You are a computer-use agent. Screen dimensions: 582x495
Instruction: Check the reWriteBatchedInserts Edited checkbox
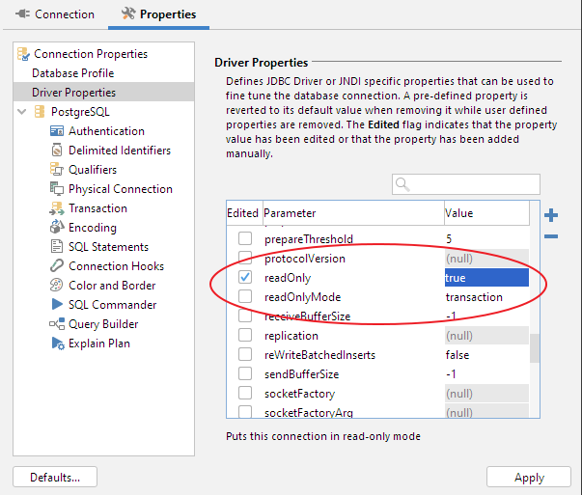click(x=245, y=355)
